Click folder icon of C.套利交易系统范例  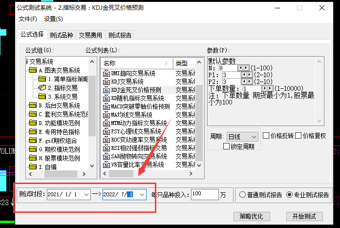tap(33, 114)
